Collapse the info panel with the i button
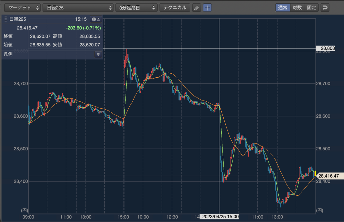This screenshot has width=344, height=222. (96, 19)
